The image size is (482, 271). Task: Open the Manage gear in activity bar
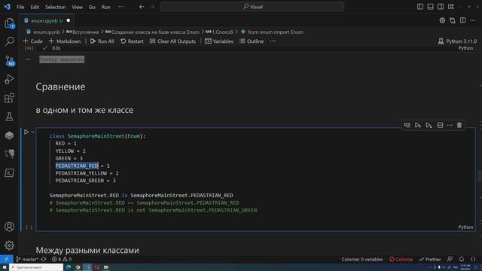tap(9, 245)
